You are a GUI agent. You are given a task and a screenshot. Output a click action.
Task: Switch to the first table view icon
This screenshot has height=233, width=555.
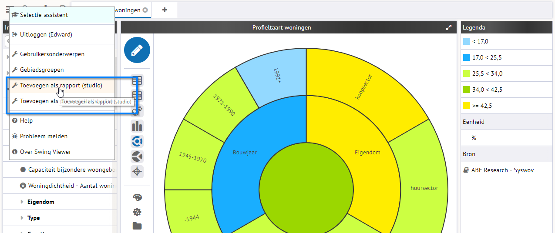click(x=137, y=81)
